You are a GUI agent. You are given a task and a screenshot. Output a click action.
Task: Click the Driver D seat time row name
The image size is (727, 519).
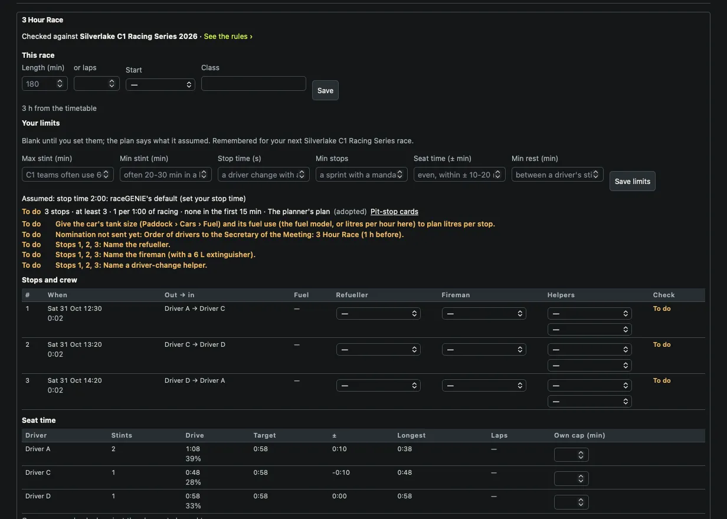[38, 496]
